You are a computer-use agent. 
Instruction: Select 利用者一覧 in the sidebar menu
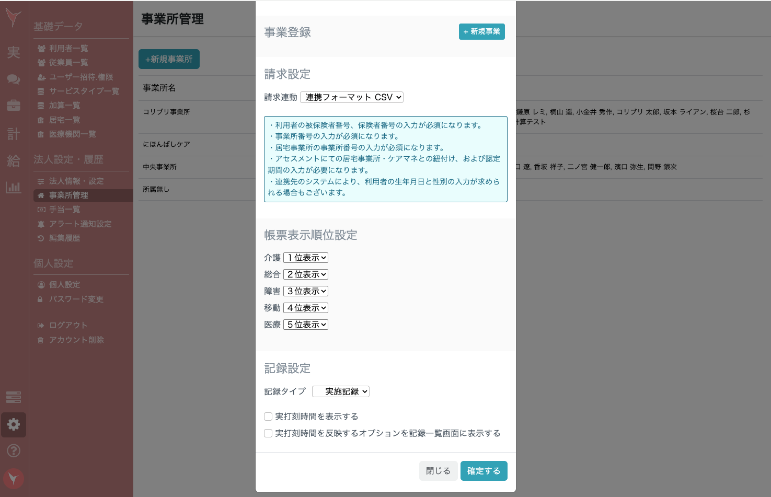point(67,48)
